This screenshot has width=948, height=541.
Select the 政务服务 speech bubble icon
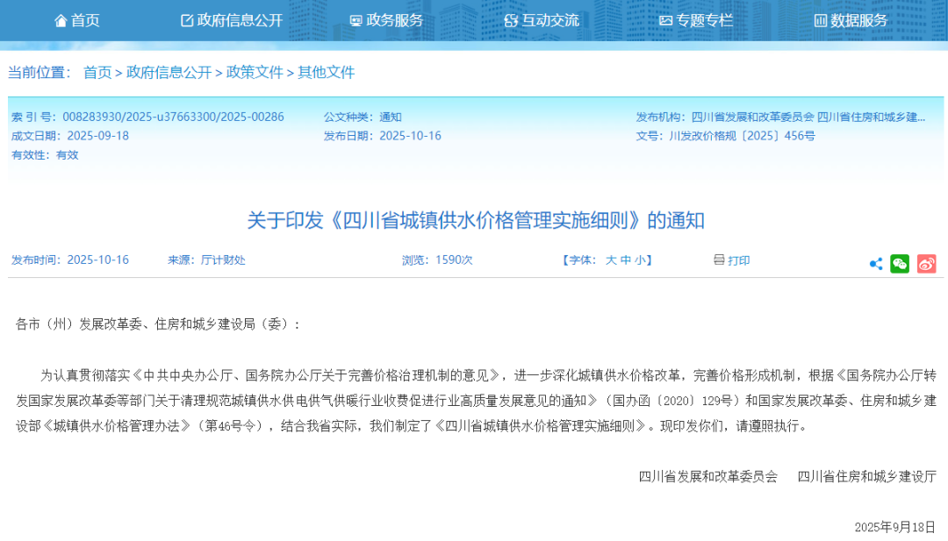point(355,19)
